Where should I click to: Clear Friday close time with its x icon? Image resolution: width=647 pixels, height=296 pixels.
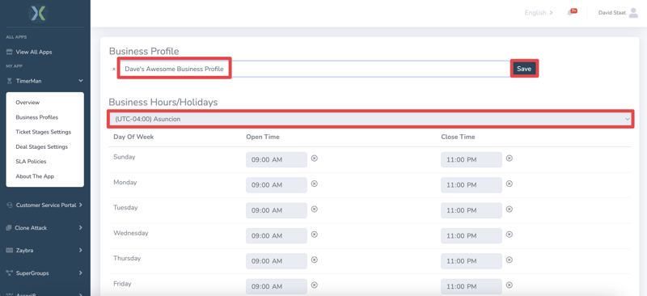(510, 285)
